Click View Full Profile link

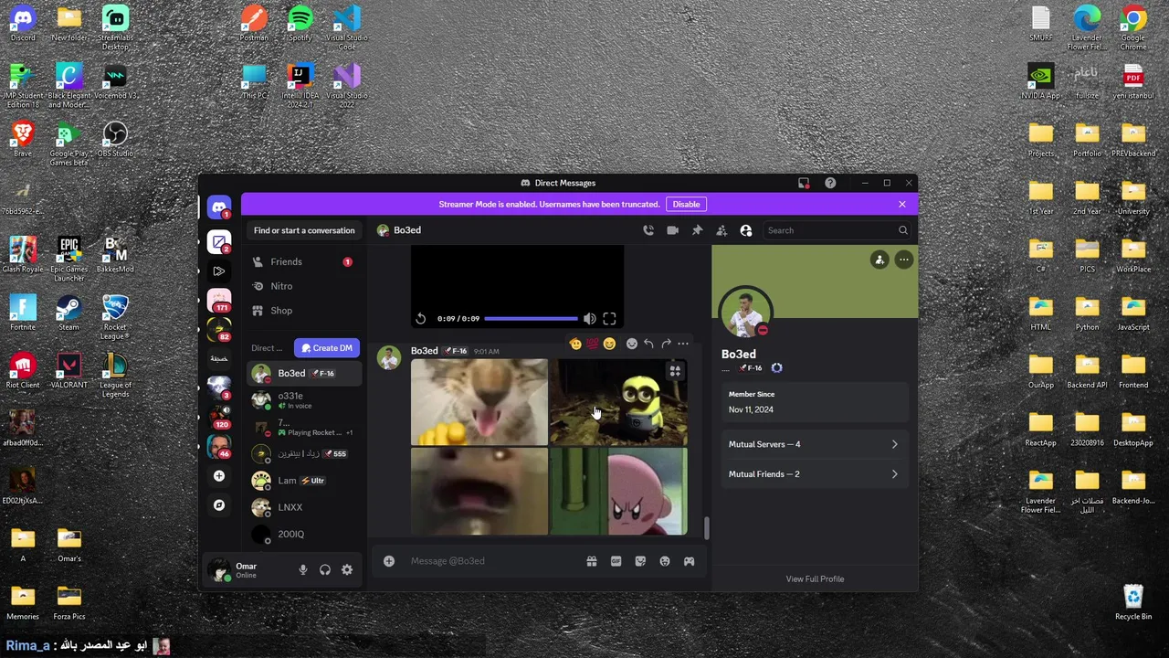815,578
